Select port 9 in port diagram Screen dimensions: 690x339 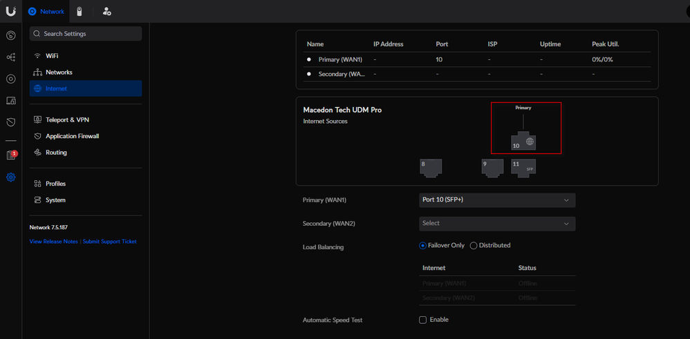coord(492,168)
